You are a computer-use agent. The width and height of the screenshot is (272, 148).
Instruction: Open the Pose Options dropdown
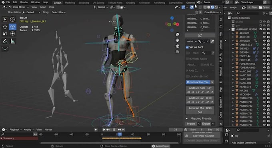213,12
